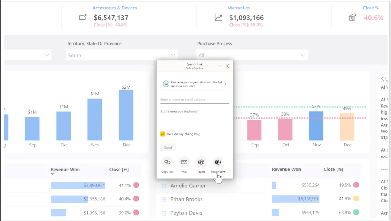The height and width of the screenshot is (221, 391).
Task: Sort by Revenue Won in the right table
Action: click(286, 169)
